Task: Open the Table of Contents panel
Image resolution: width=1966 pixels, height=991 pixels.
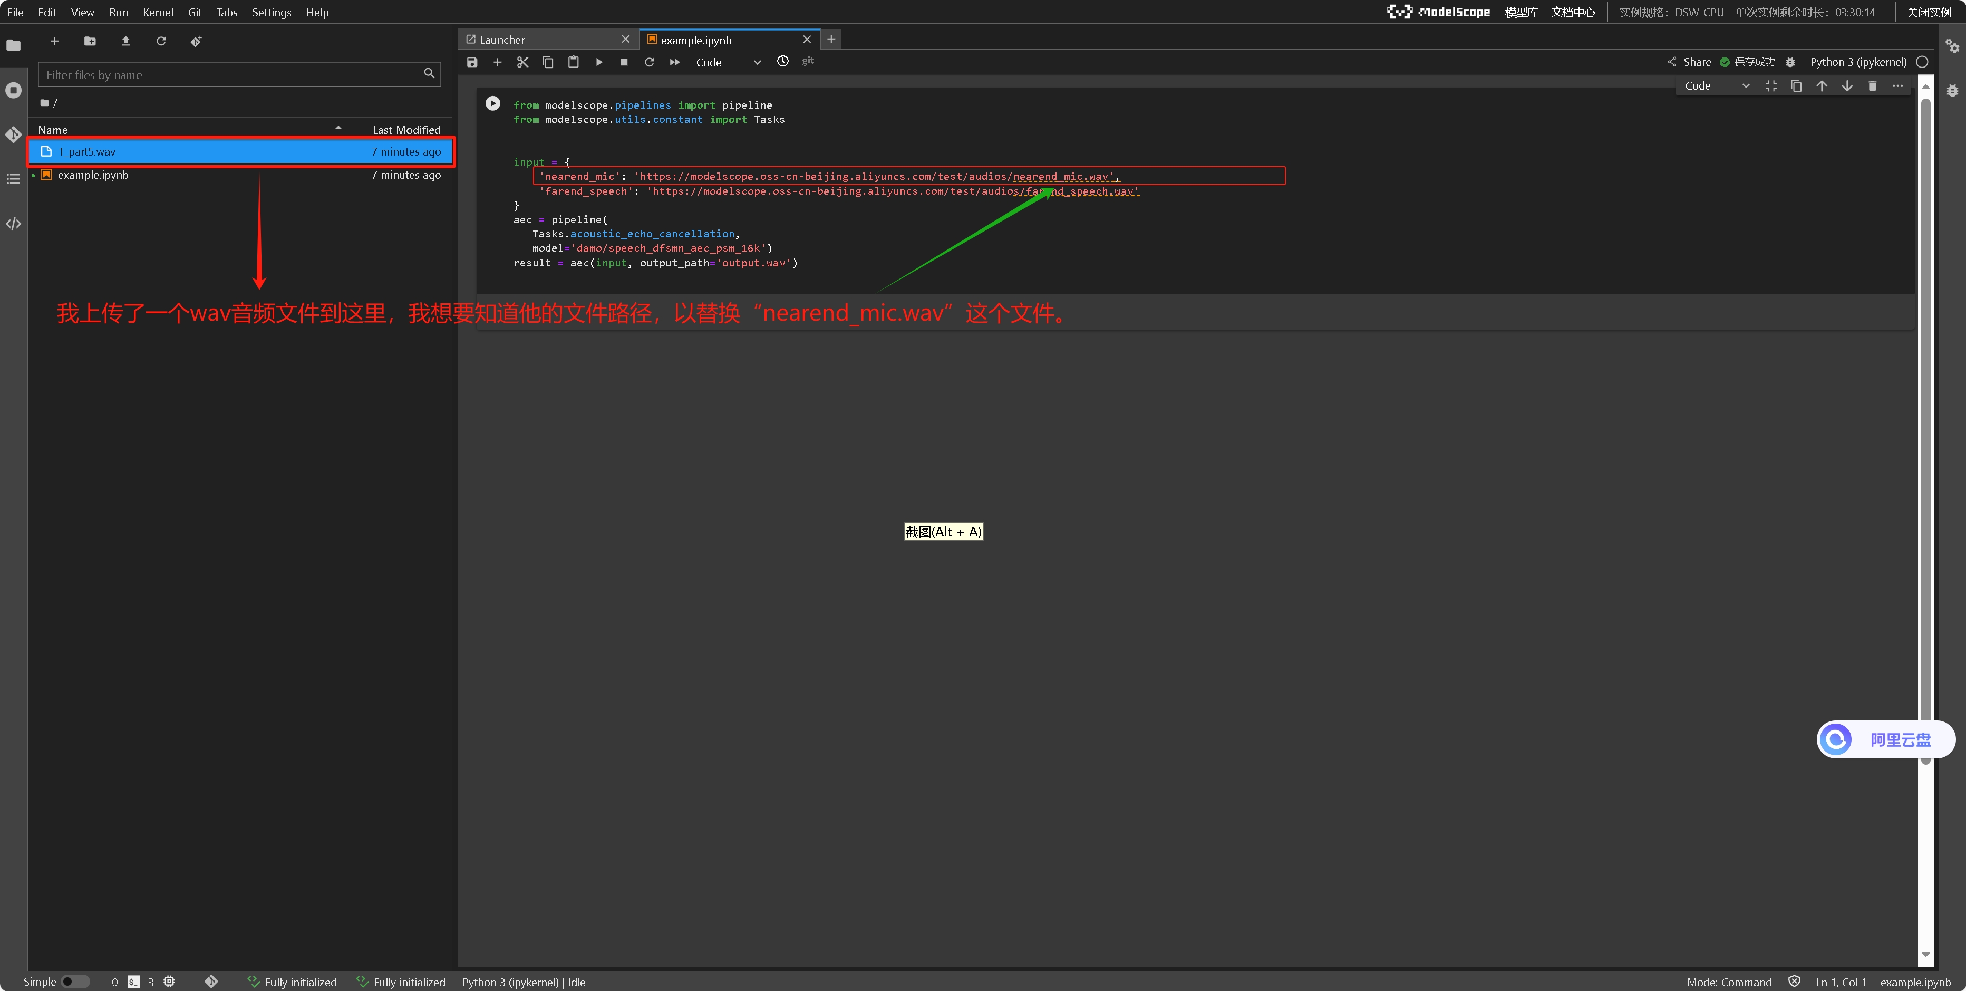Action: 13,179
